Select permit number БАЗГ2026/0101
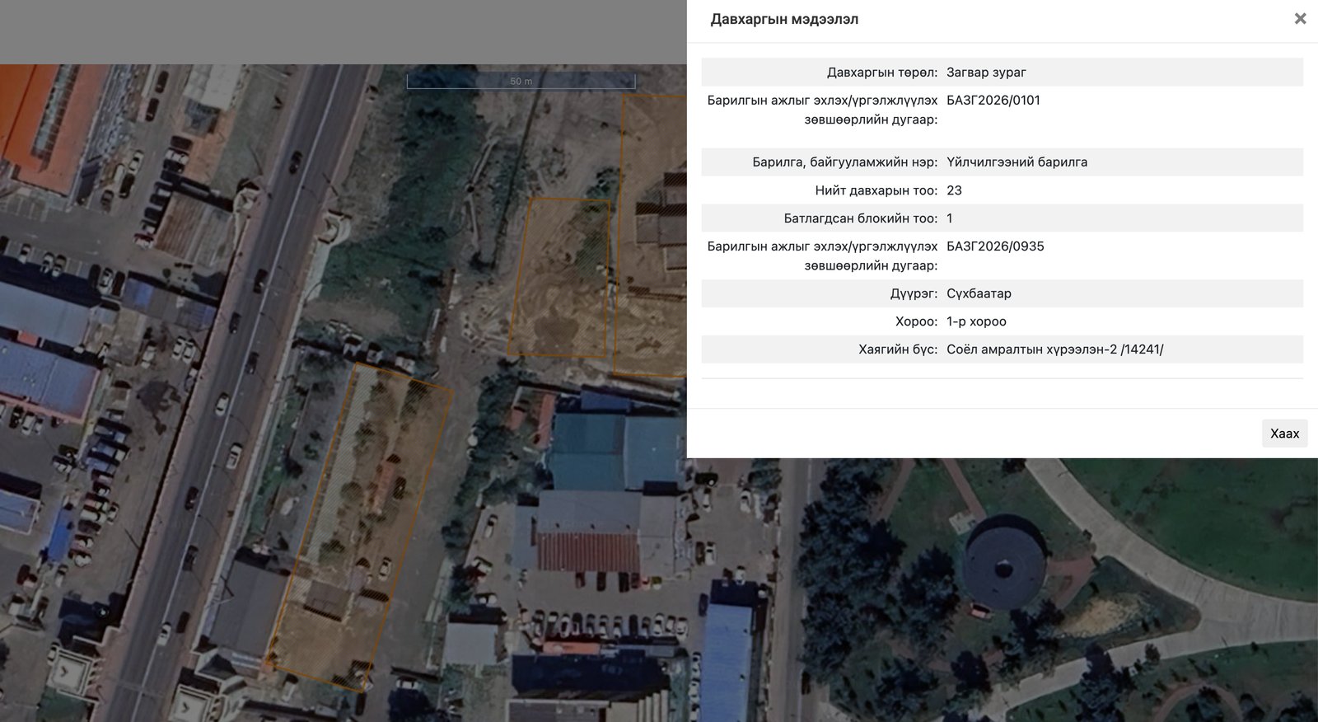 [993, 101]
